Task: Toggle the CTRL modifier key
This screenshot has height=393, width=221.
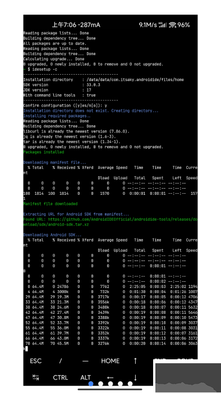Action: click(x=61, y=377)
